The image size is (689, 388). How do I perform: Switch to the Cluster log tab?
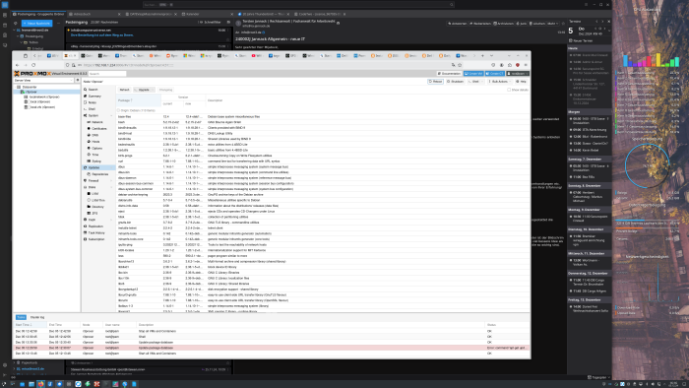[x=37, y=317]
